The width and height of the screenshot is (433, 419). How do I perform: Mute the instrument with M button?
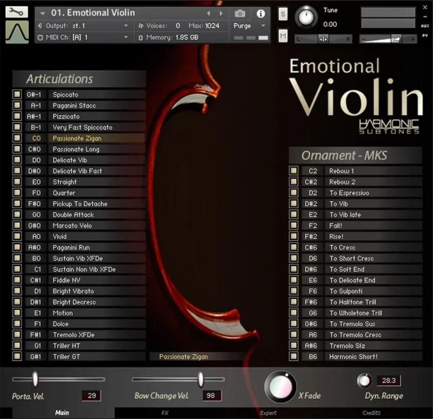click(x=283, y=36)
